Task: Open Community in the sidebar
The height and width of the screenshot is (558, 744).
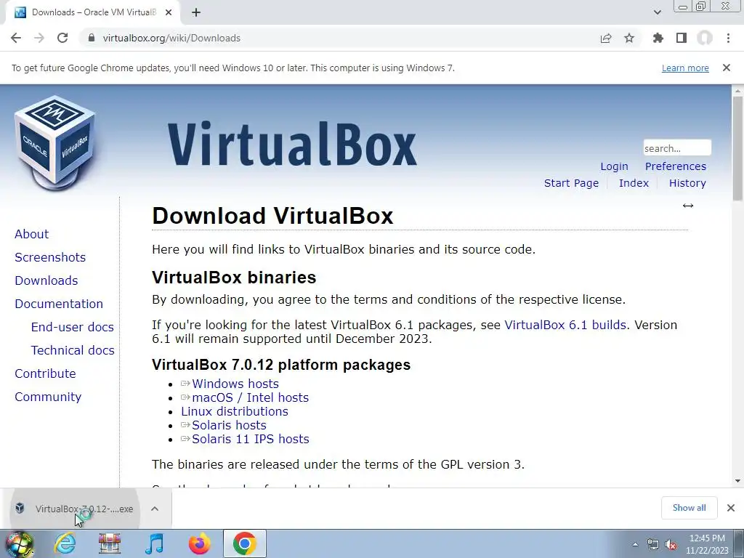Action: 49,397
